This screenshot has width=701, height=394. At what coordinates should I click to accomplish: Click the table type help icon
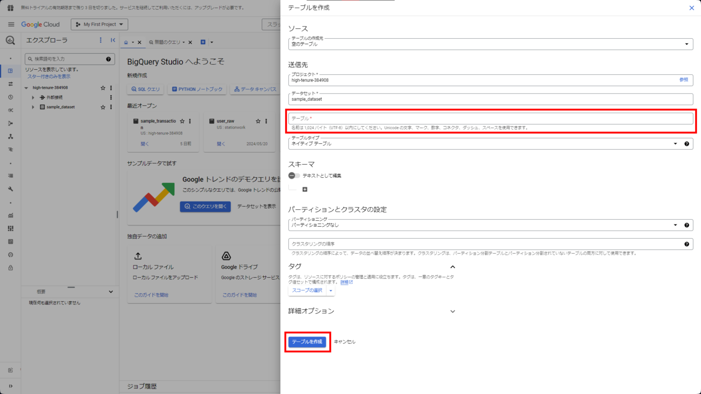(687, 143)
